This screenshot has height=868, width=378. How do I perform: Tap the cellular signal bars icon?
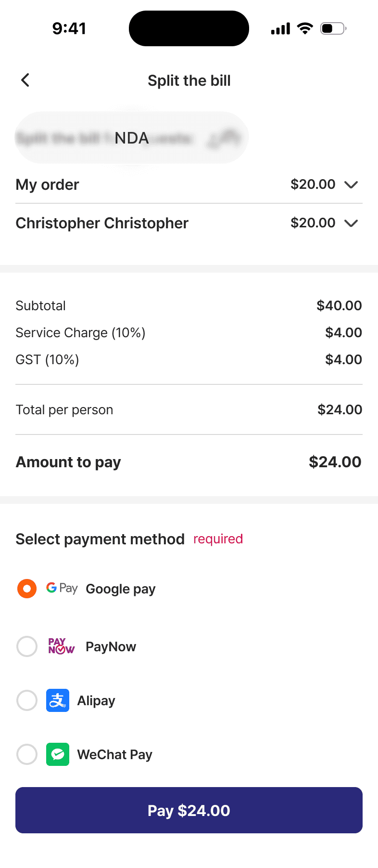pos(280,29)
